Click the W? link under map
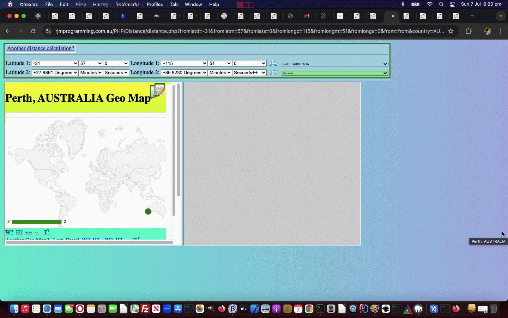 9,232
